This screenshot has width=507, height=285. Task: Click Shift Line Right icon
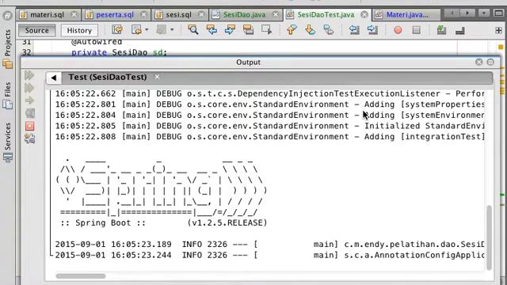point(372,30)
